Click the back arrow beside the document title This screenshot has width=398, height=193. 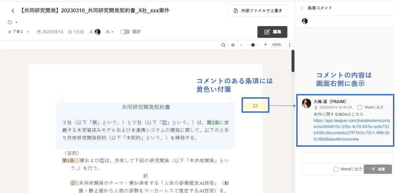(13, 11)
